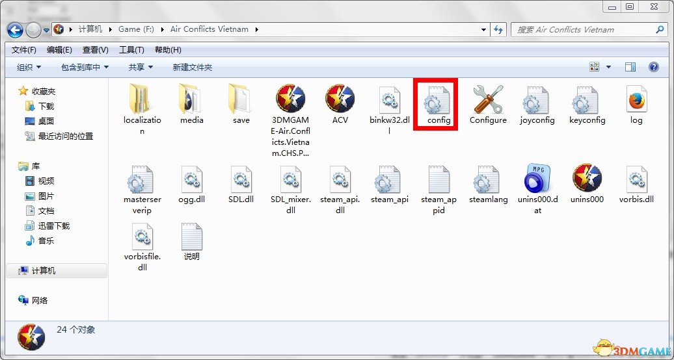Open address bar history dropdown arrow
Screen dimensions: 674x360
point(483,30)
